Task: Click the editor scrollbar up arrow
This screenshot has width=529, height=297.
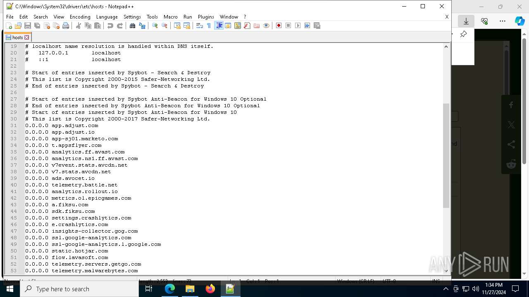Action: 446,47
